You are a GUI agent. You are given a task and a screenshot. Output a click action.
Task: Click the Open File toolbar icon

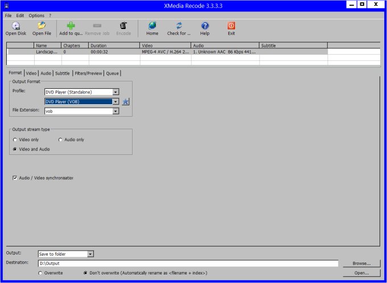pos(42,26)
